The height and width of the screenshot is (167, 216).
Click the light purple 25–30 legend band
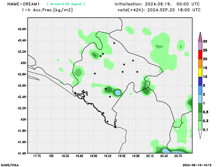pos(200,46)
